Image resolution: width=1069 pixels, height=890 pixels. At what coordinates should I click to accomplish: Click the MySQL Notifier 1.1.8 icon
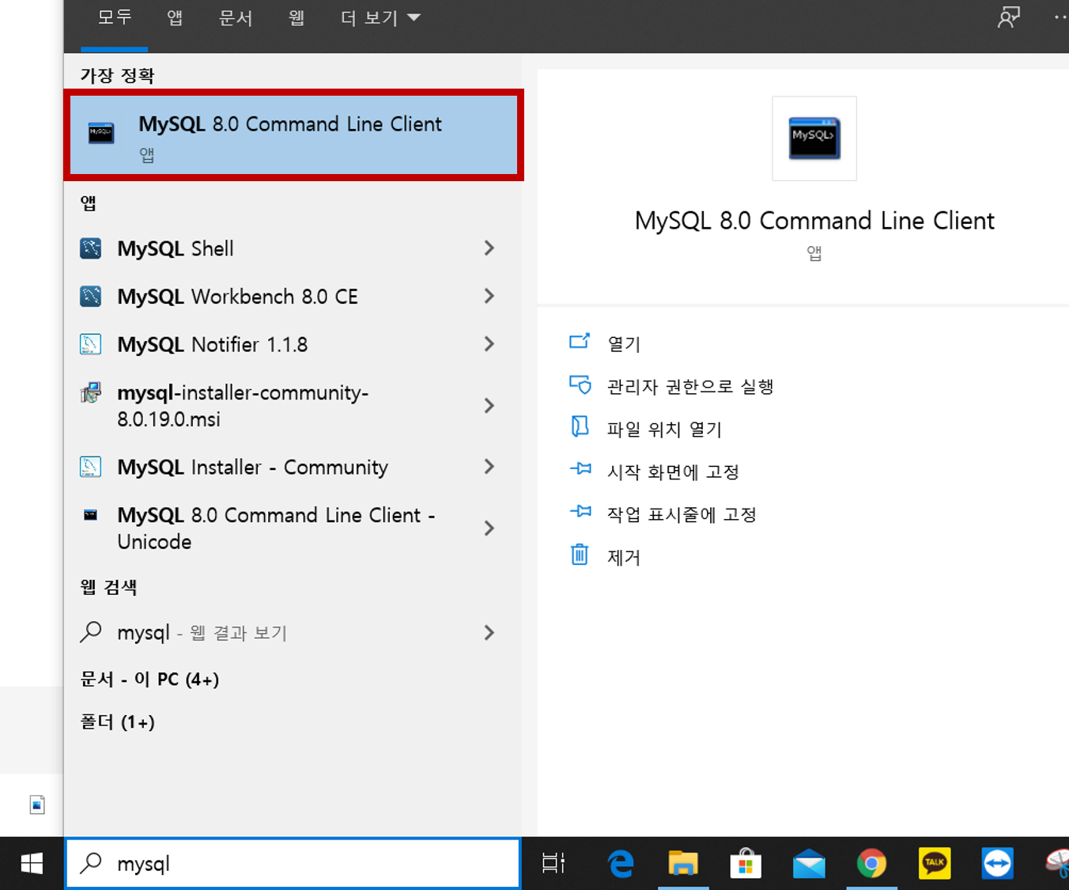coord(91,344)
